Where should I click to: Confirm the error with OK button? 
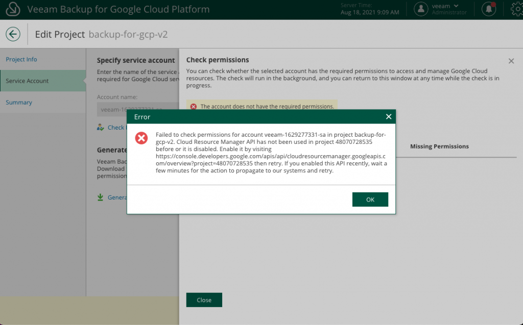point(370,199)
